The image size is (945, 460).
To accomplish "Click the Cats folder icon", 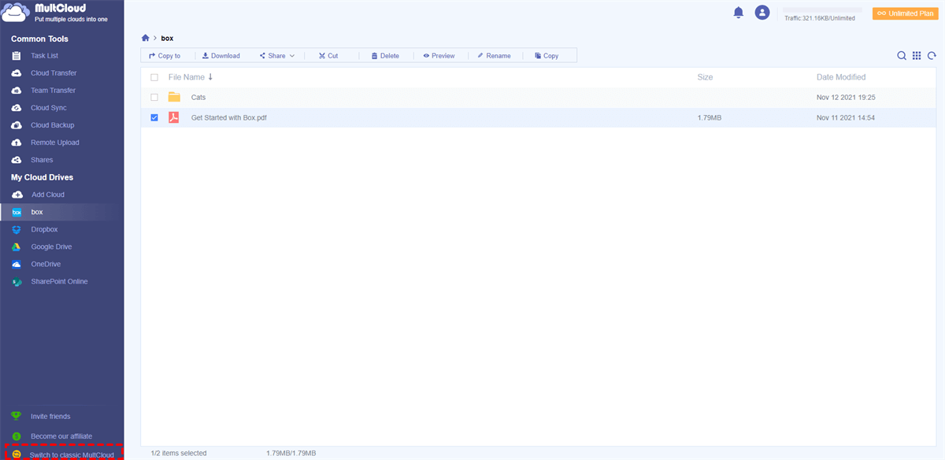I will tap(174, 97).
